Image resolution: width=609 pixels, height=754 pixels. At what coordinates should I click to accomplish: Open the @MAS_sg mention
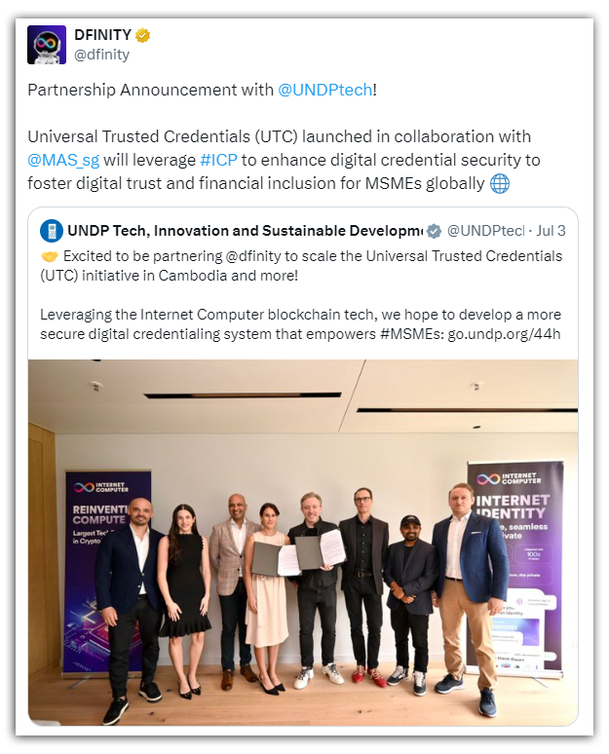[x=63, y=160]
